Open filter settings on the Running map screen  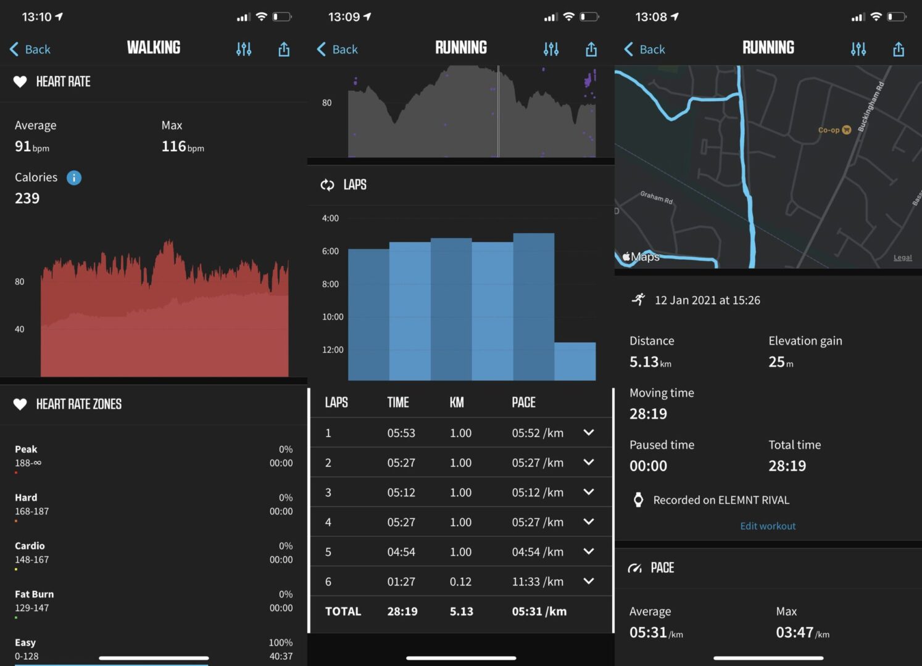(x=858, y=49)
